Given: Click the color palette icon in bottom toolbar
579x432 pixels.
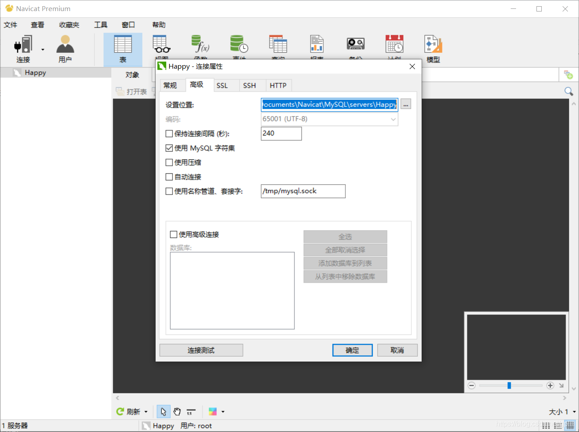Looking at the screenshot, I should (213, 412).
